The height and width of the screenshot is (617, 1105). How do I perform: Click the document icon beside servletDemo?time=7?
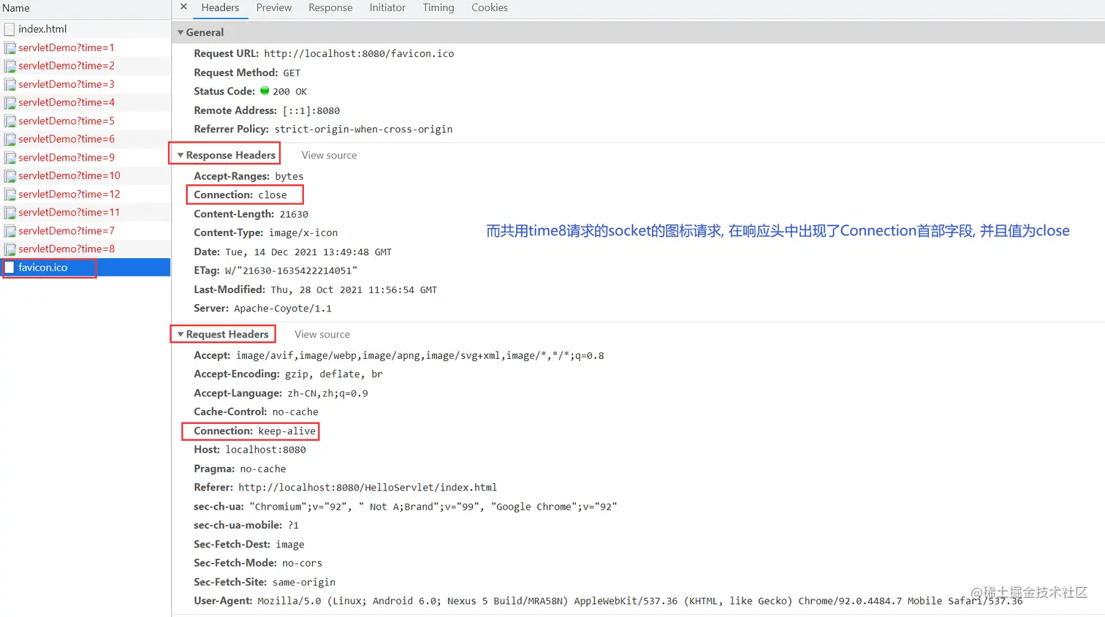pos(10,230)
